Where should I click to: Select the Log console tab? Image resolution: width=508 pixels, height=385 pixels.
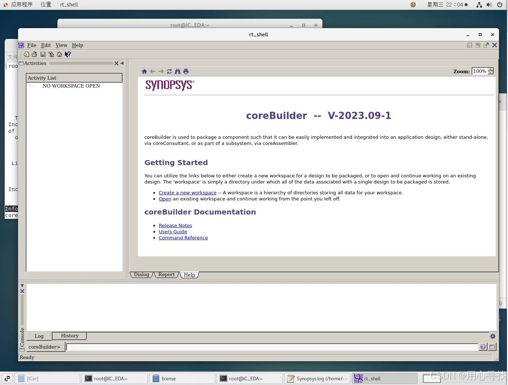tap(39, 336)
